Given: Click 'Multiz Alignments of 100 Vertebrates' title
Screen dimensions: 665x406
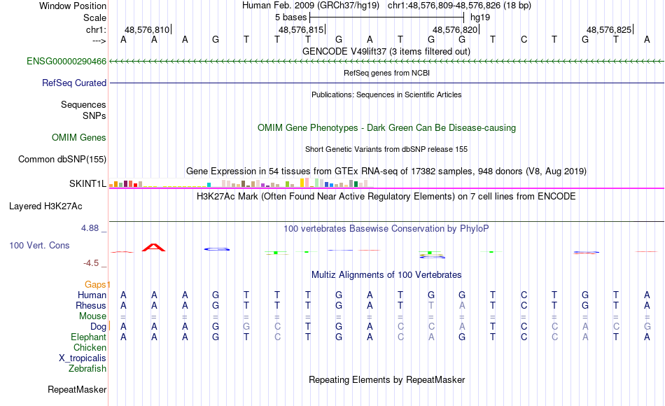Looking at the screenshot, I should 386,275.
